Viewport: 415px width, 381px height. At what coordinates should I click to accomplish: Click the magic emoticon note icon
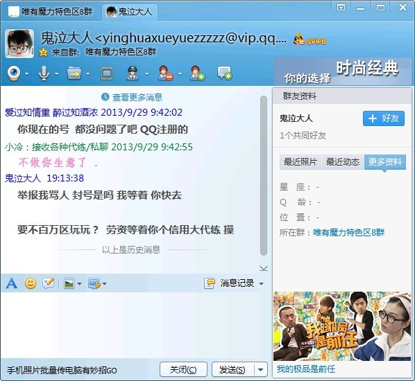(49, 283)
